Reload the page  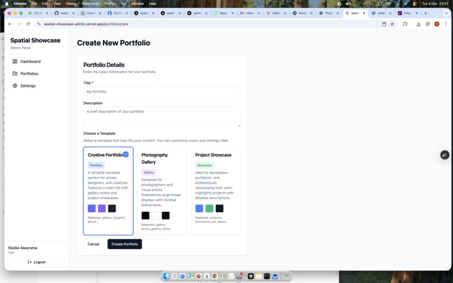pyautogui.click(x=28, y=24)
